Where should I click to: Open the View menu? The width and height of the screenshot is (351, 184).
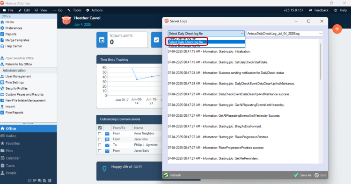41,10
